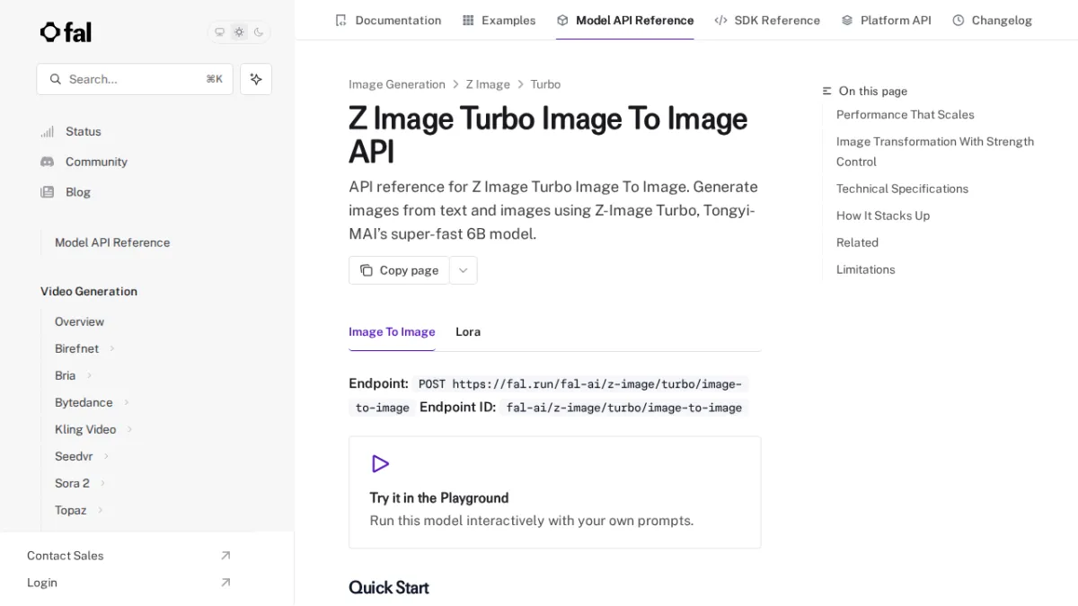Jump to Performance That Scales section
Viewport: 1078px width, 606px height.
[906, 115]
